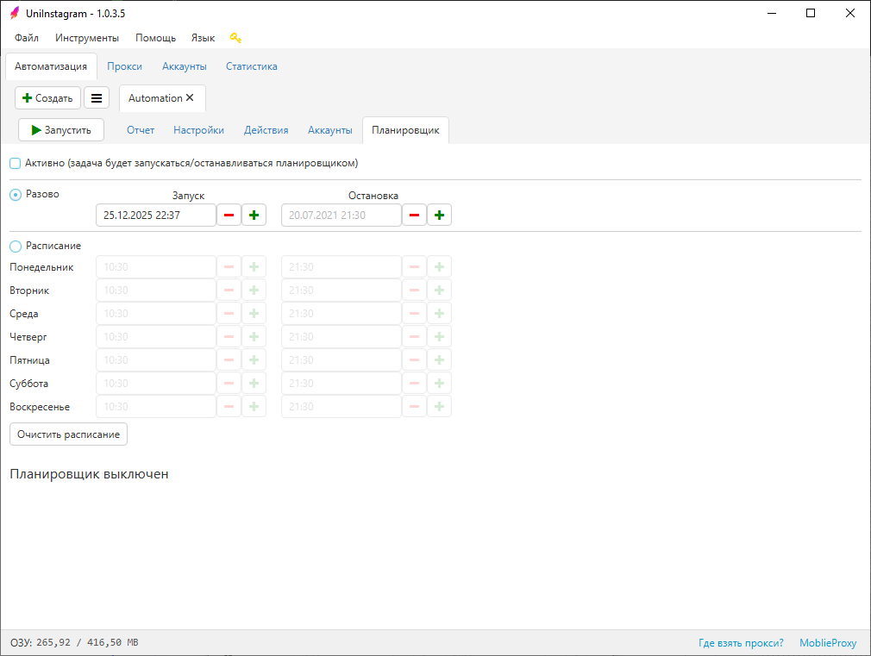The height and width of the screenshot is (656, 871).
Task: Click the launch date input field
Action: 155,216
